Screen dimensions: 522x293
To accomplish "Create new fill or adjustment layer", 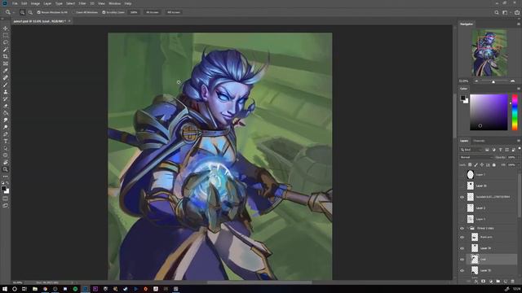I will (x=491, y=282).
